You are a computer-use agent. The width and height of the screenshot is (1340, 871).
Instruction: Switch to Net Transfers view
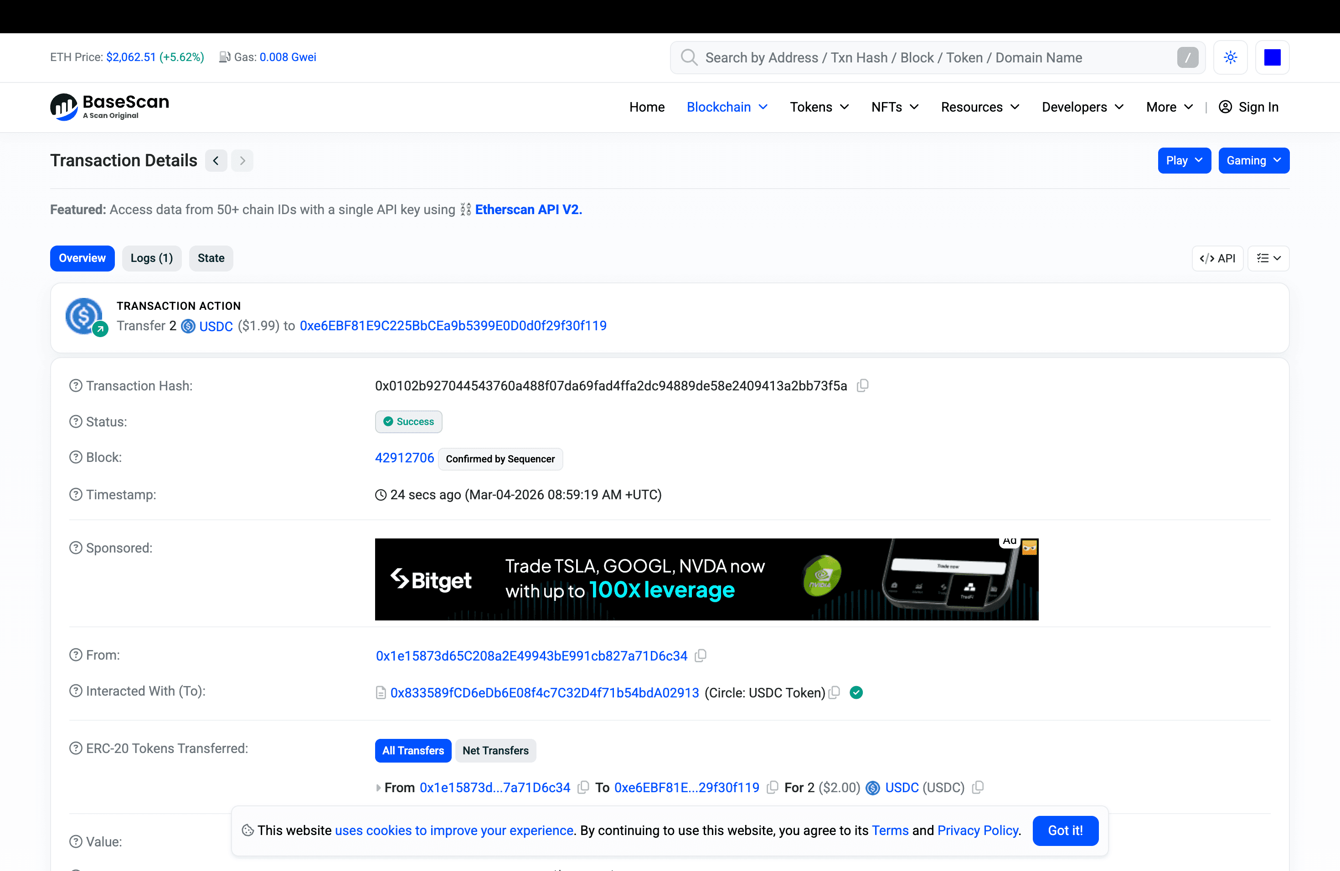495,751
